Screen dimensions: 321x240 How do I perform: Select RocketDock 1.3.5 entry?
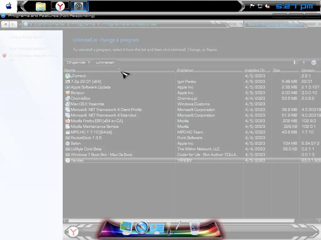click(86, 138)
